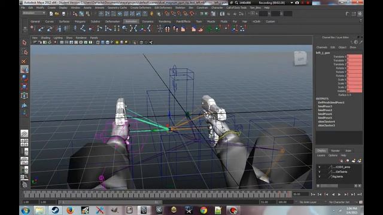The height and width of the screenshot is (215, 383).
Task: Click the Open Scene folder icon
Action: point(57,14)
